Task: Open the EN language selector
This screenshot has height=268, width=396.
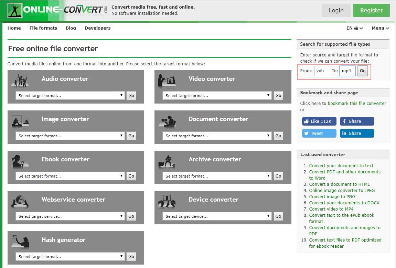Action: 355,28
